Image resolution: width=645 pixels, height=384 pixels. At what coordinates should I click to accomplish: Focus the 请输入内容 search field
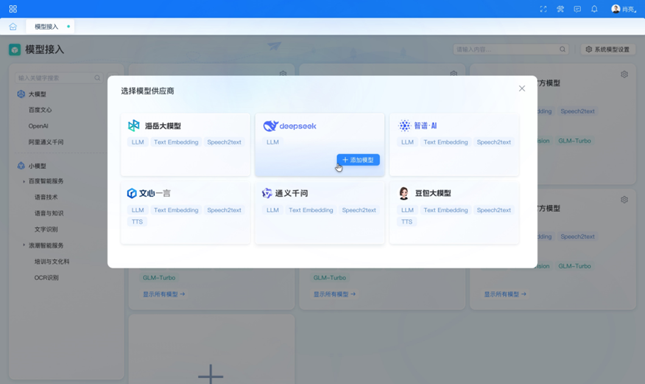(510, 49)
